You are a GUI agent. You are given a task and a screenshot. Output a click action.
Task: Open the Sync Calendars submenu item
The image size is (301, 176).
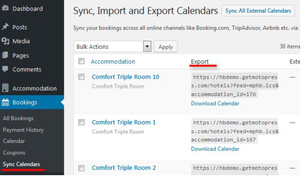(21, 164)
